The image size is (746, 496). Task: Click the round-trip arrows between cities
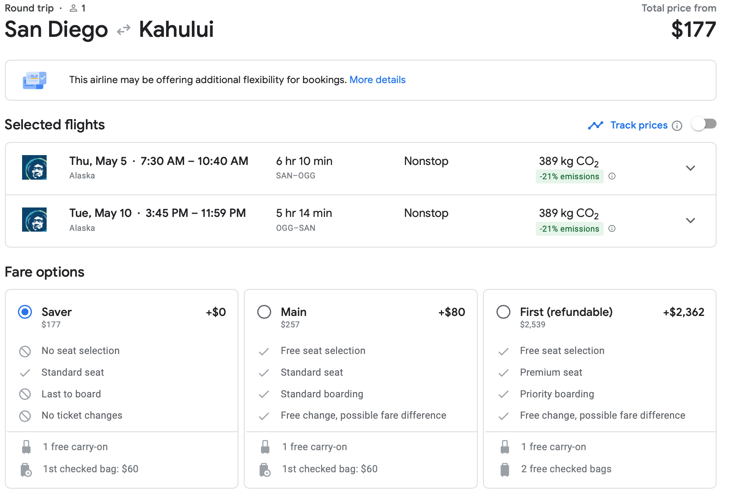(x=124, y=30)
